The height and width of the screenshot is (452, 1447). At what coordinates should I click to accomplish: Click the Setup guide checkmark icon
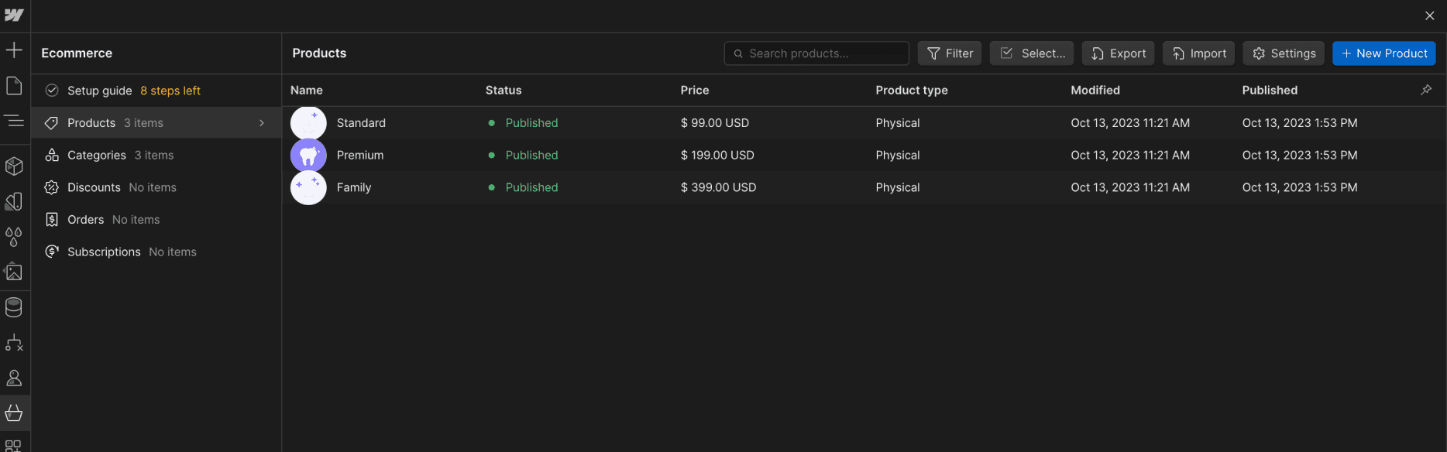click(x=52, y=91)
